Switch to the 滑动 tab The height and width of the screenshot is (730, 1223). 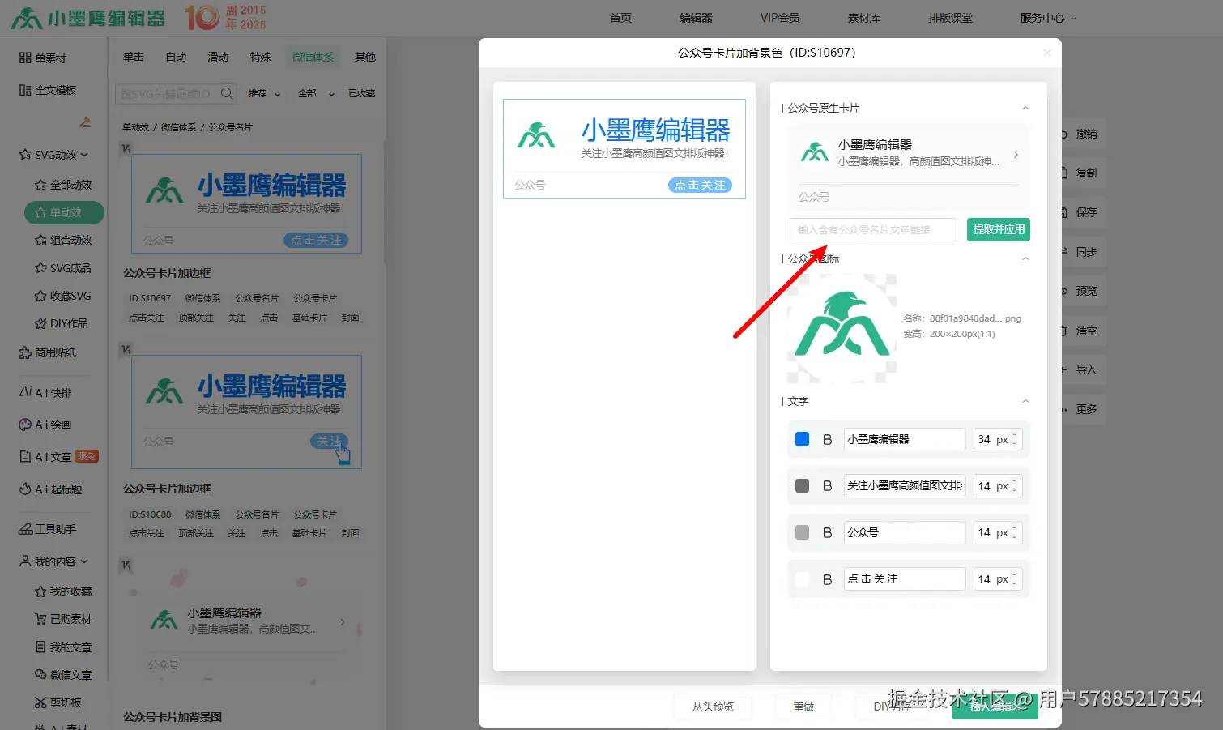[x=218, y=57]
